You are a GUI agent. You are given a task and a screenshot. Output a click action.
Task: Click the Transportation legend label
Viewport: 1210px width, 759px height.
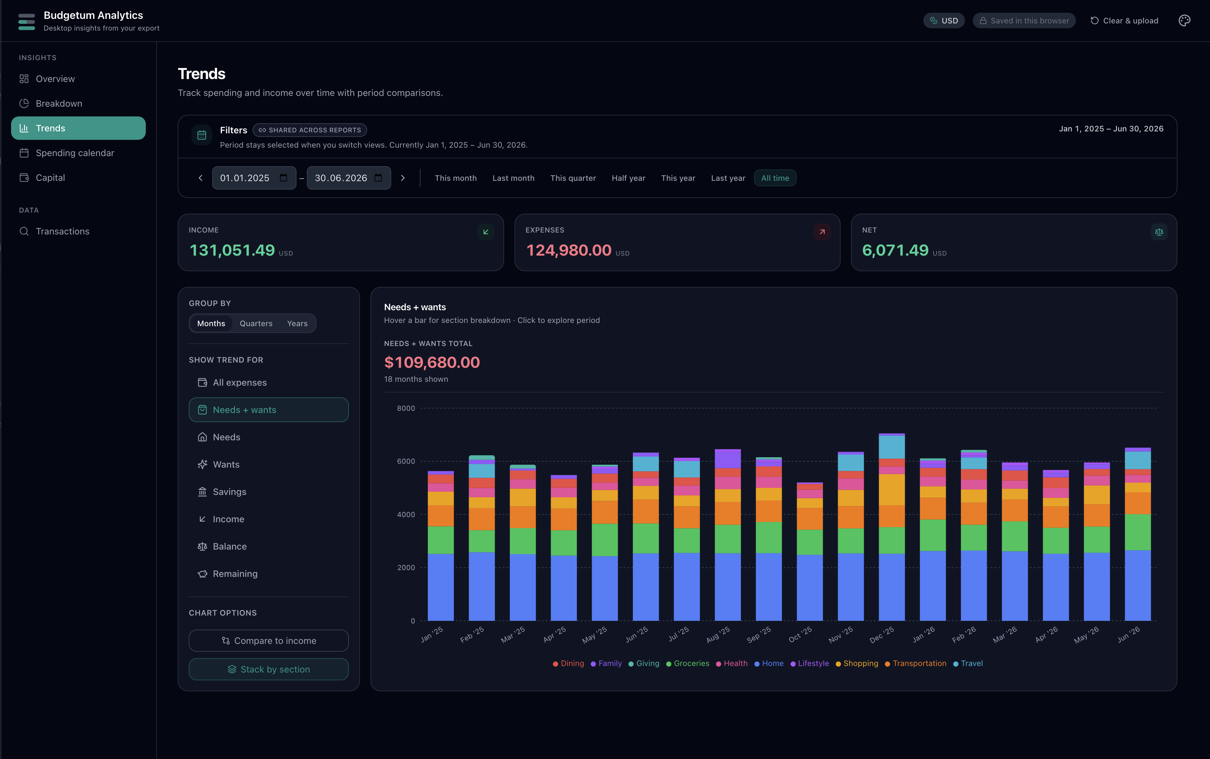click(x=919, y=664)
